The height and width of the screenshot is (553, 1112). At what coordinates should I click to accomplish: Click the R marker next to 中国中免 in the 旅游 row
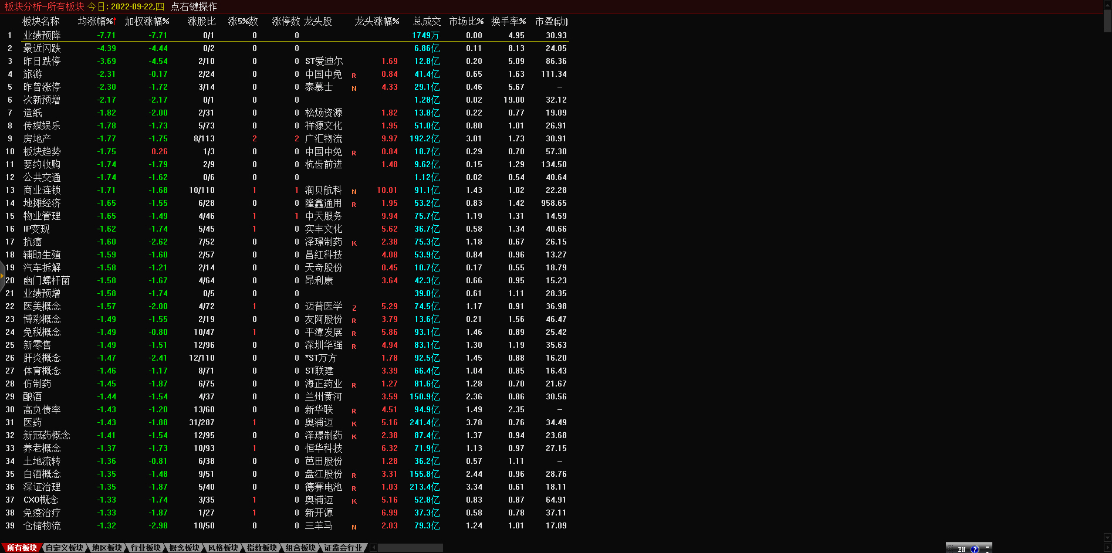[x=354, y=76]
